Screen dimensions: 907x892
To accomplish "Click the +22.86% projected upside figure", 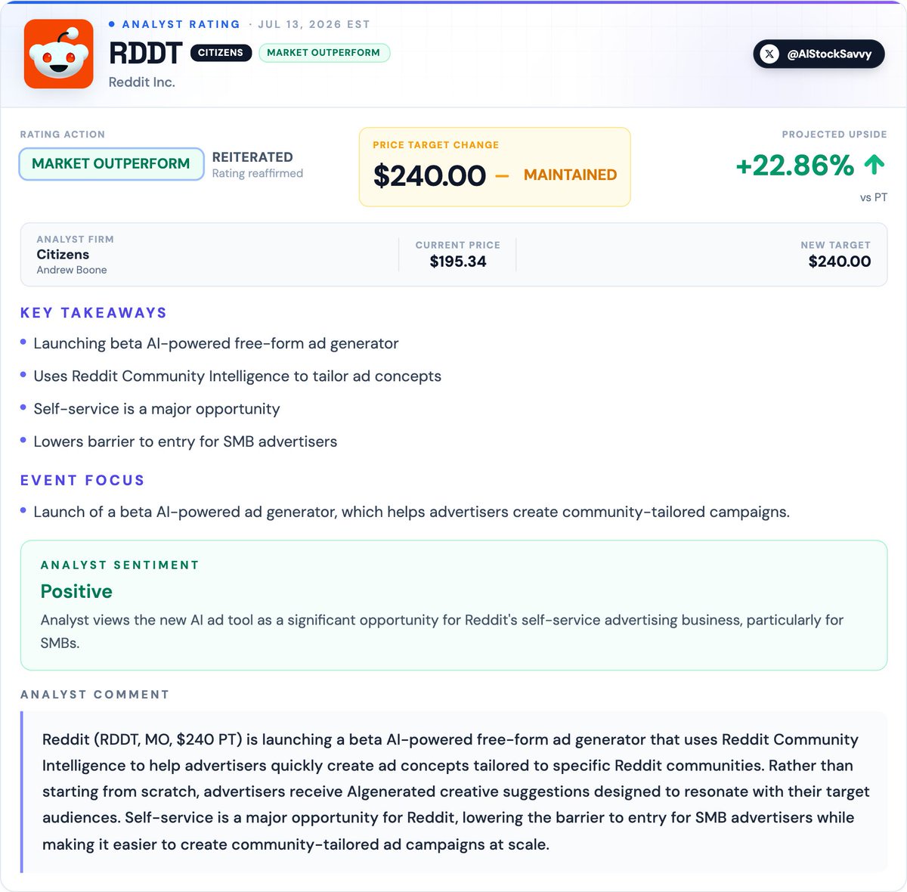I will coord(795,165).
